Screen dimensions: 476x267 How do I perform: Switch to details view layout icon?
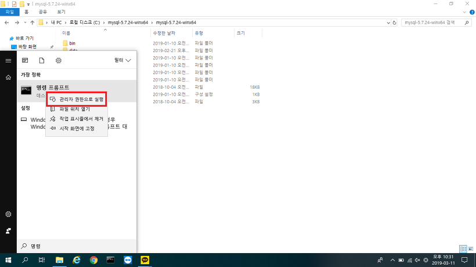point(463,249)
